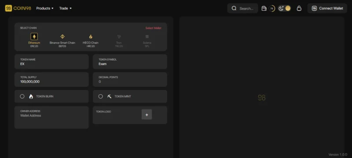Viewport: 352px width, 158px height.
Task: Open the gas station fee icon
Action: pos(264,8)
